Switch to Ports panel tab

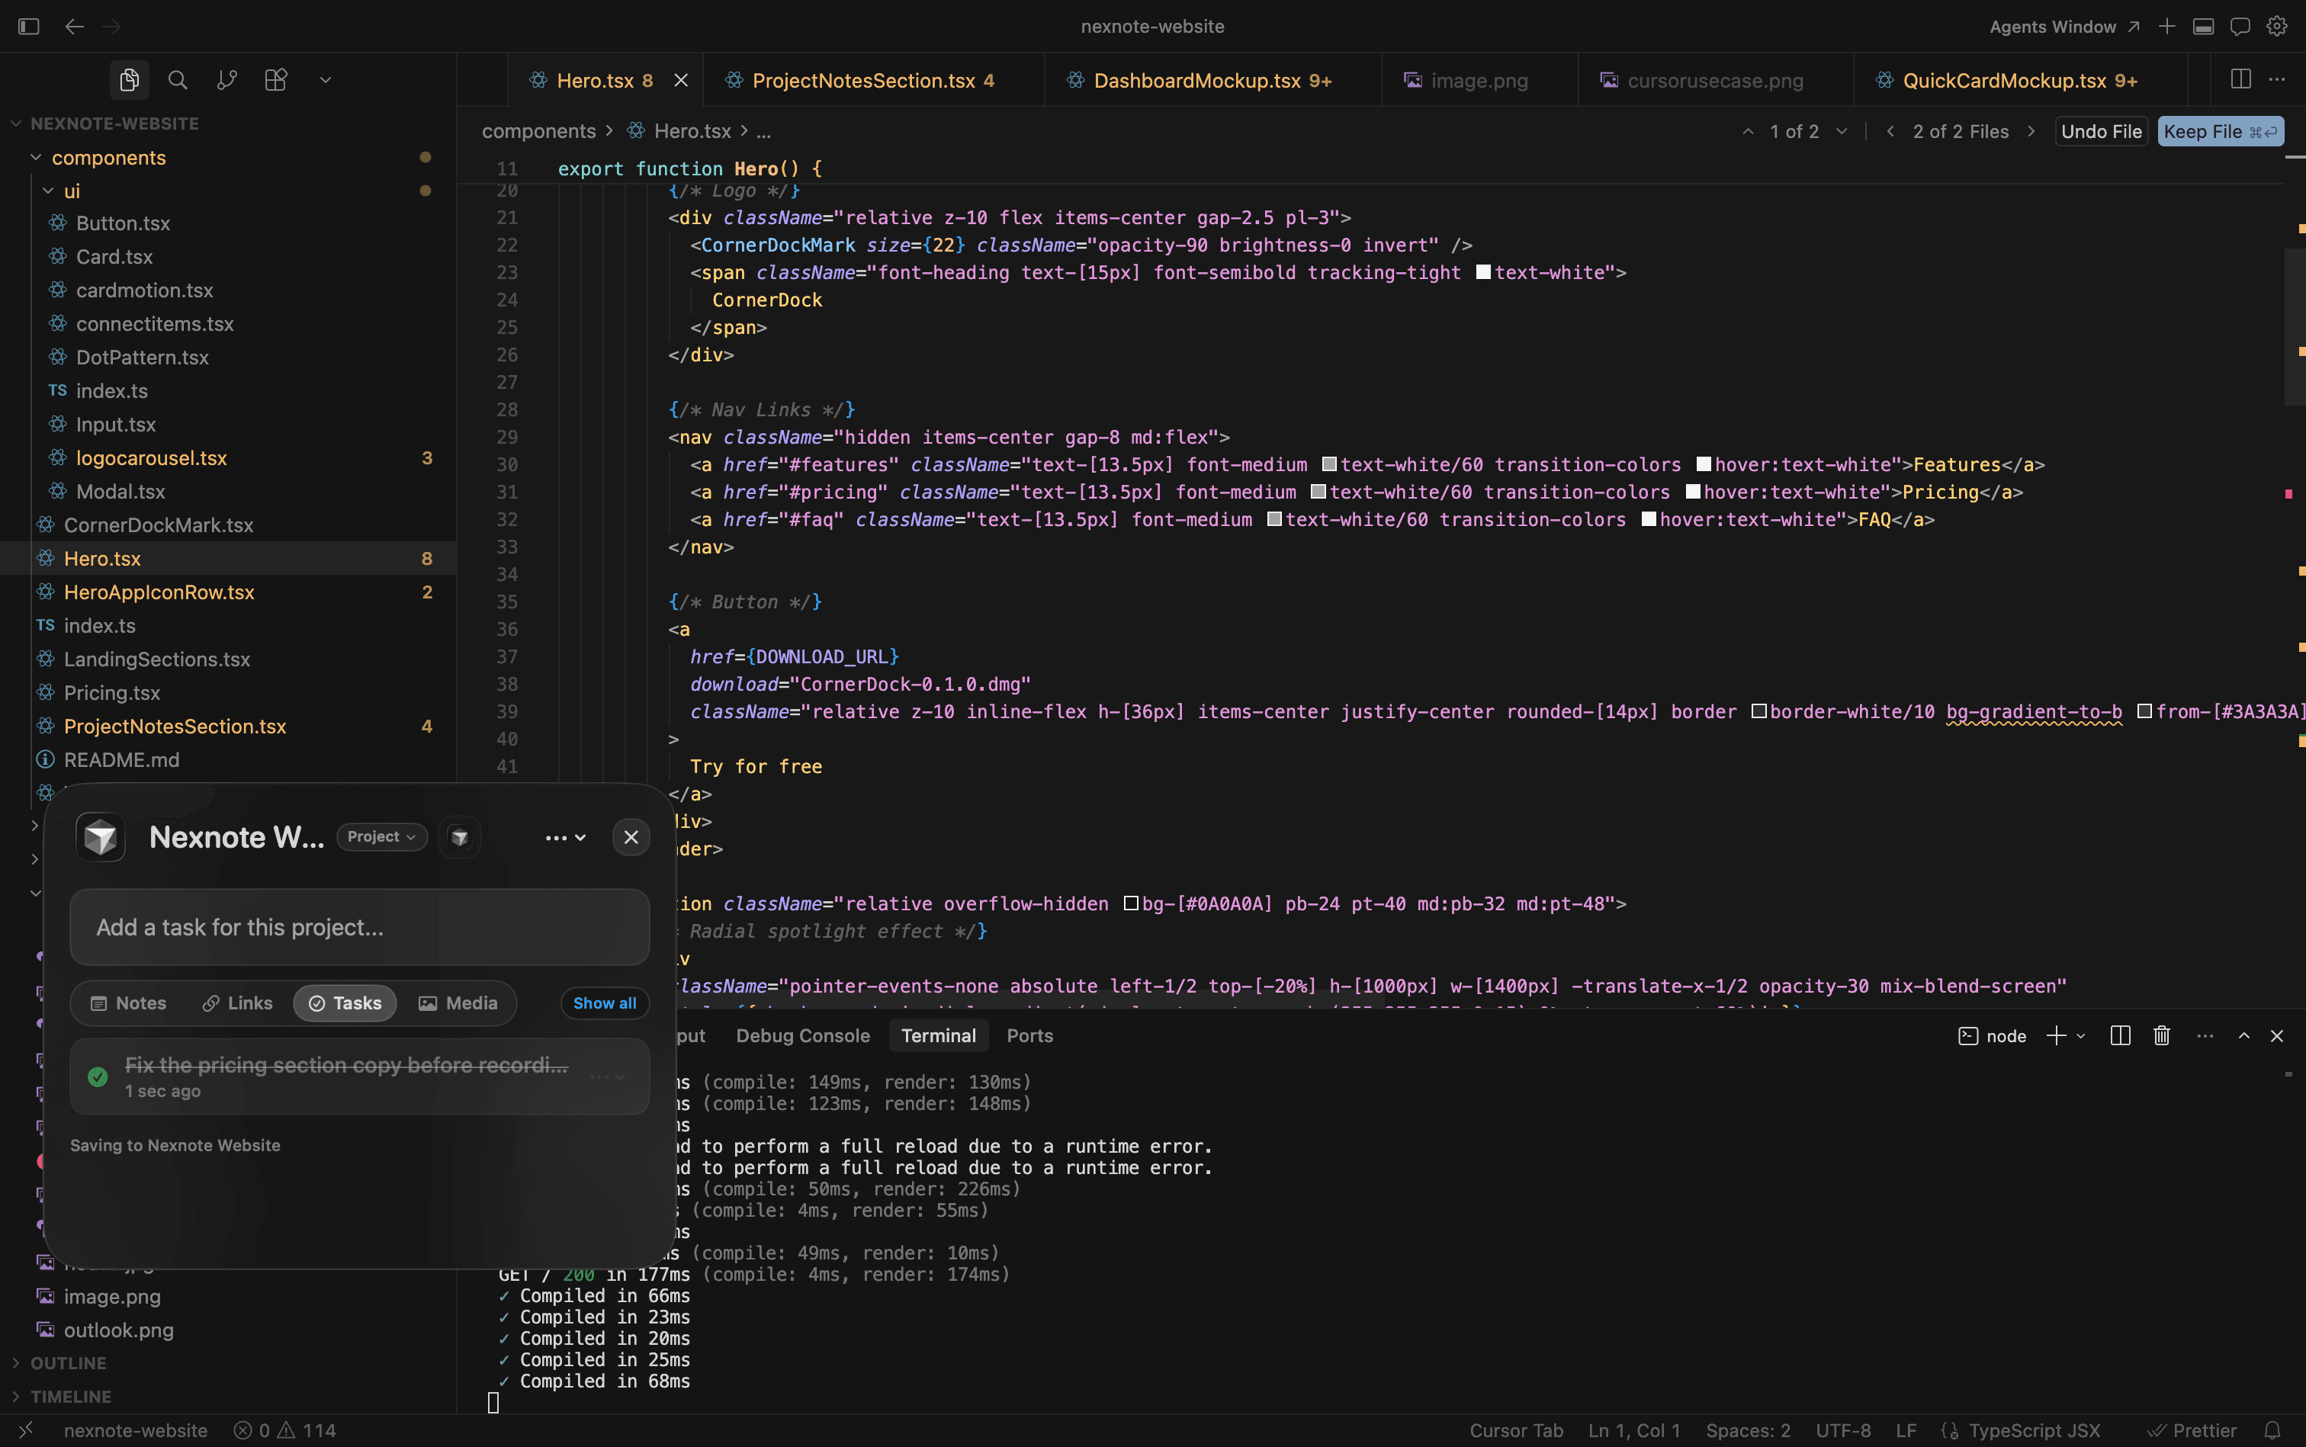[x=1030, y=1035]
